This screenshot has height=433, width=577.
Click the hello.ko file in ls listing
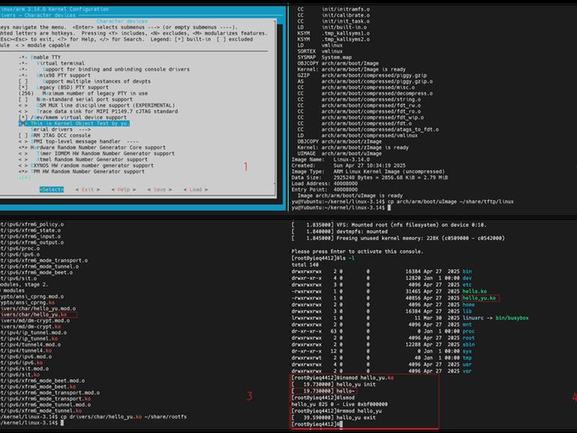[475, 292]
